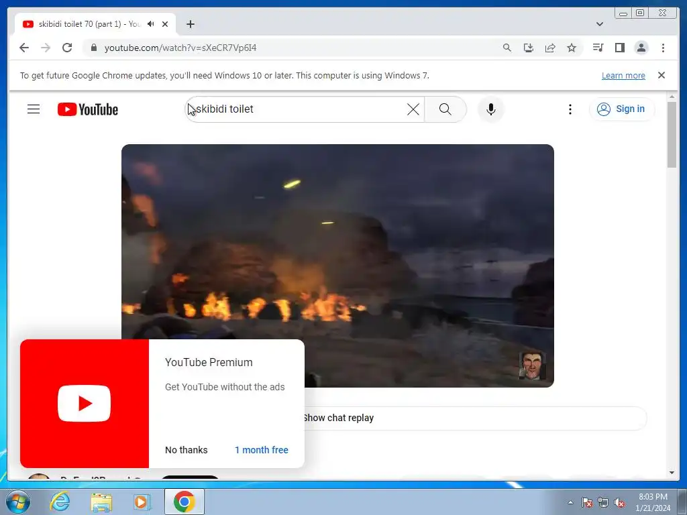The height and width of the screenshot is (515, 687).
Task: Click the scrollbar down arrow
Action: (672, 473)
